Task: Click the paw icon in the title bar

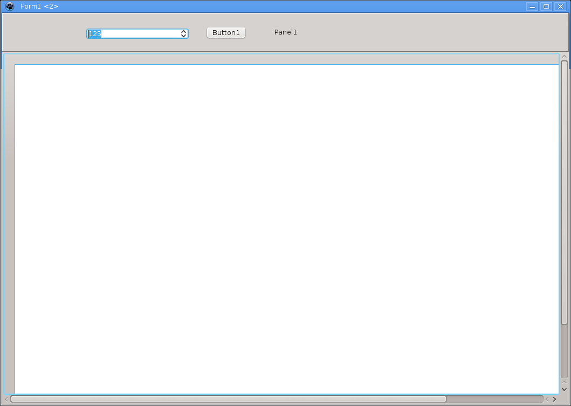Action: tap(9, 6)
